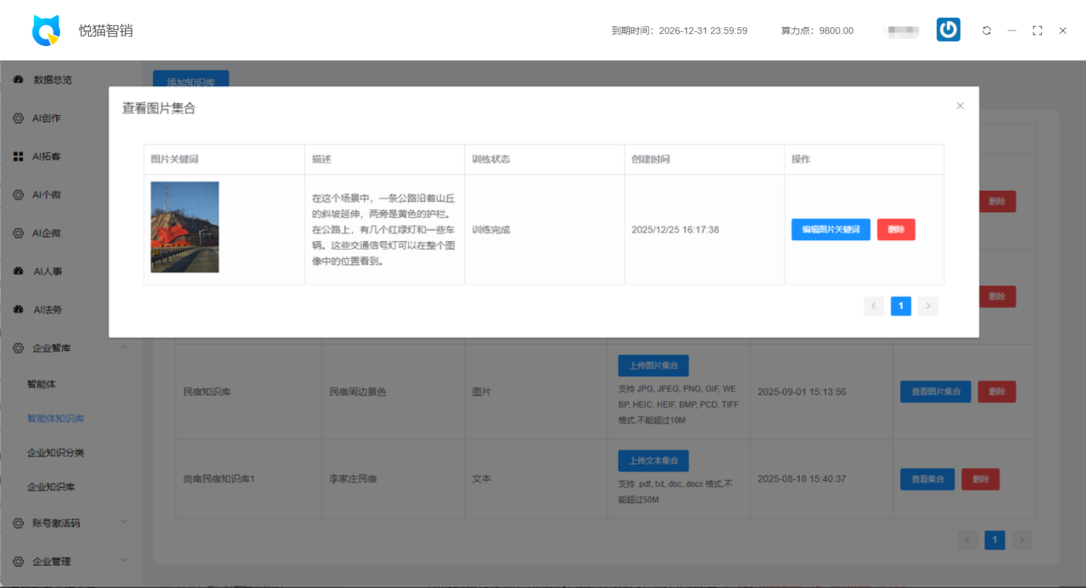Collapse the 企业智库 sidebar section
Screen dimensions: 1086x588
coord(124,348)
